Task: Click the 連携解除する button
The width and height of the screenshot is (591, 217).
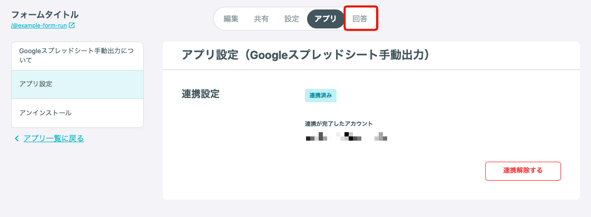Action: point(523,171)
